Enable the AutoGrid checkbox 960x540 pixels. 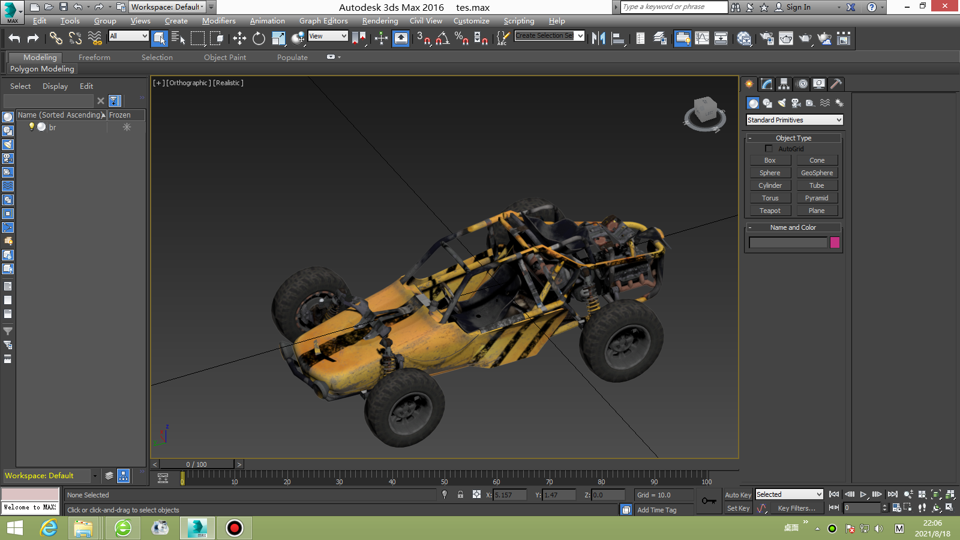coord(769,149)
